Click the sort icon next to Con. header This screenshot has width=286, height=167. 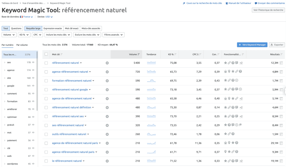coord(218,55)
